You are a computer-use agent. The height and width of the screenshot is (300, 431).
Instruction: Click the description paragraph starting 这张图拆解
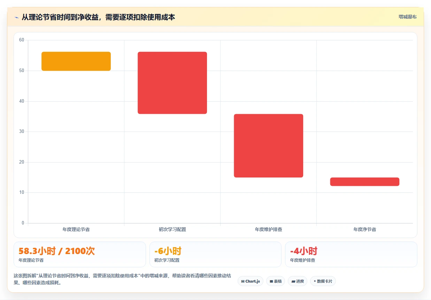coord(122,279)
